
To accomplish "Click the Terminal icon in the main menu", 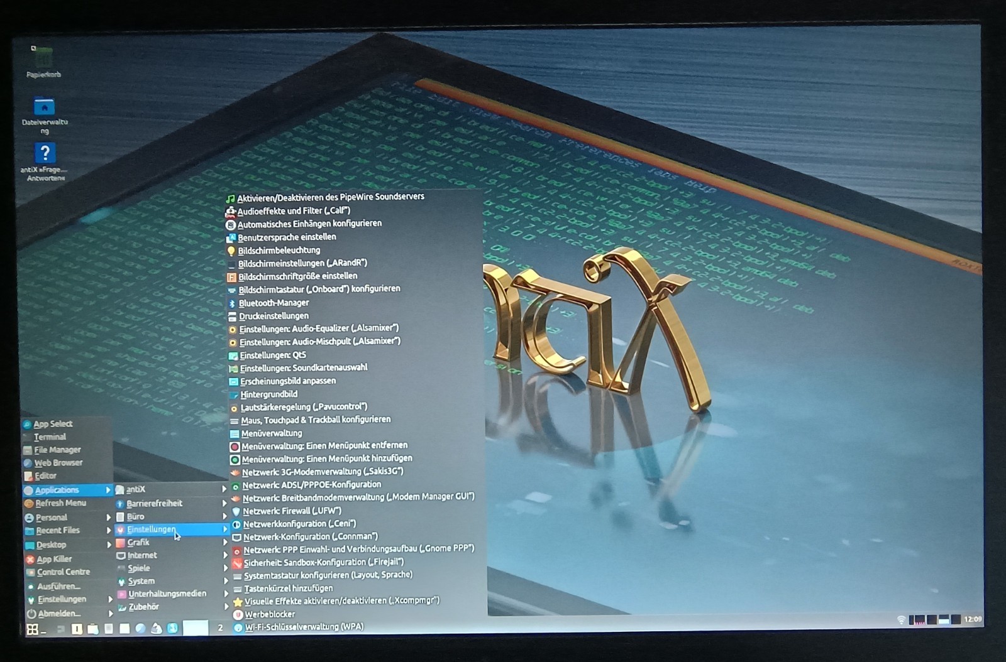I will (x=27, y=437).
